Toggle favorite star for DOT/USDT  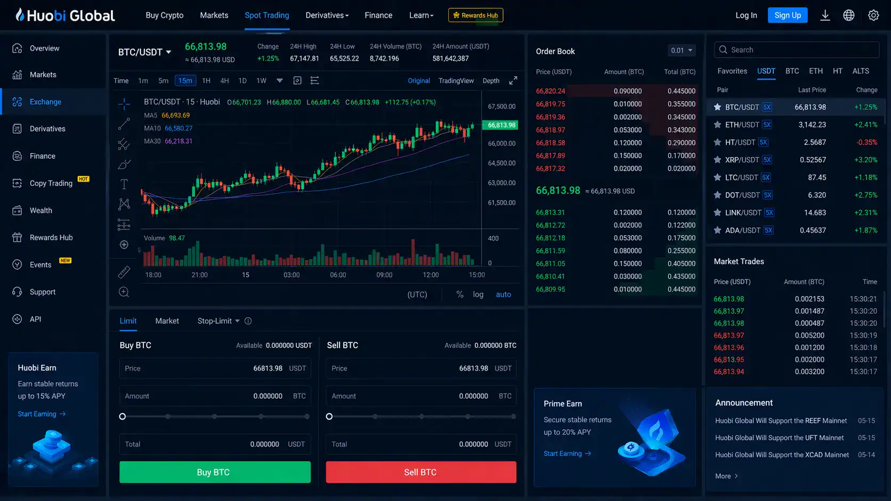[x=717, y=195]
